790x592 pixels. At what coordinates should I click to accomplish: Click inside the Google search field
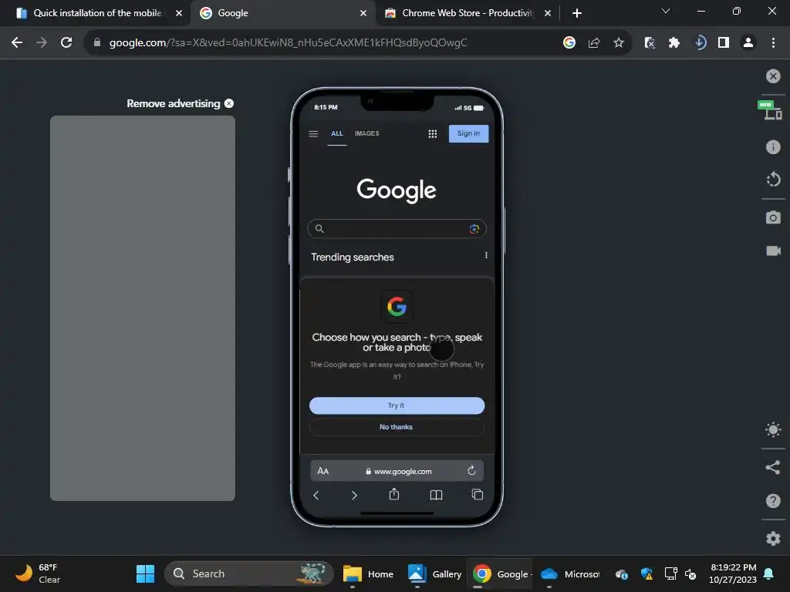(397, 228)
